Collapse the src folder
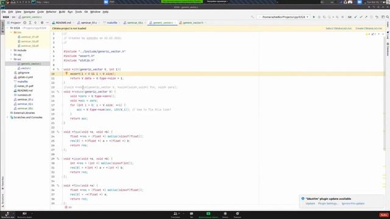 click(11, 60)
